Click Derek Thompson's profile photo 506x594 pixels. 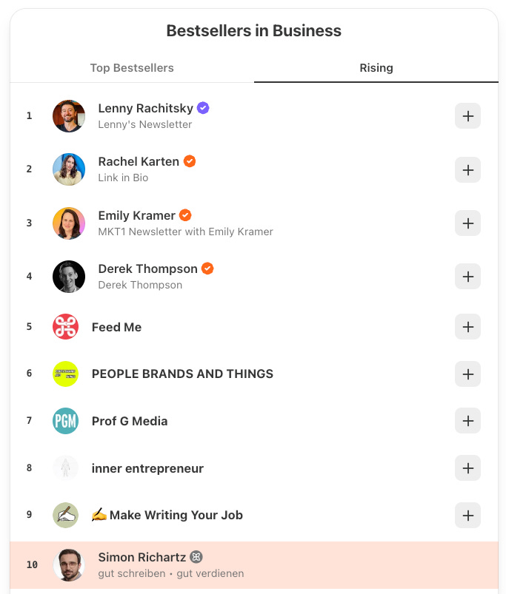68,277
